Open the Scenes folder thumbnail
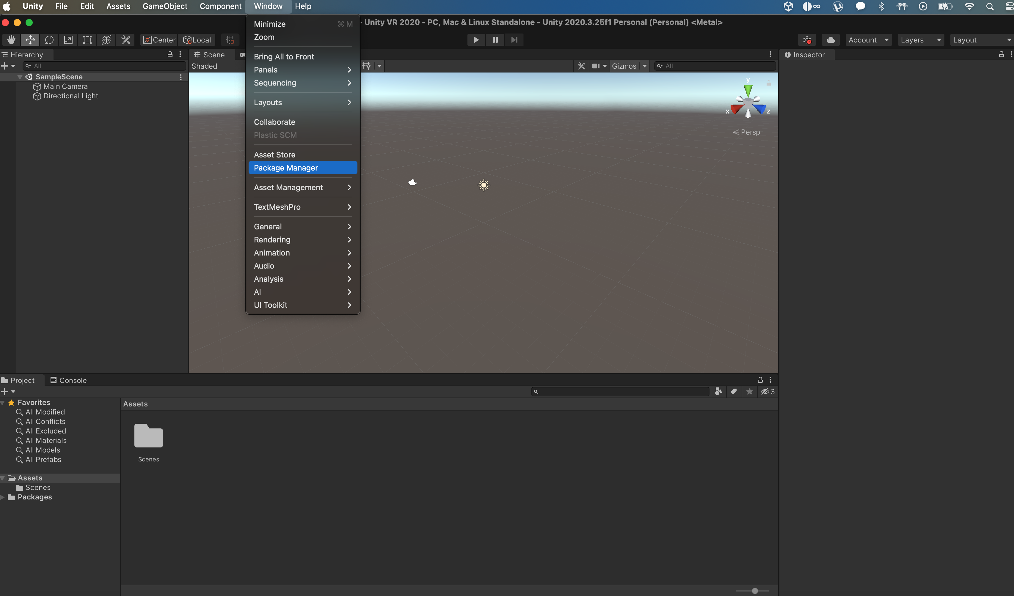This screenshot has height=596, width=1014. pyautogui.click(x=148, y=436)
